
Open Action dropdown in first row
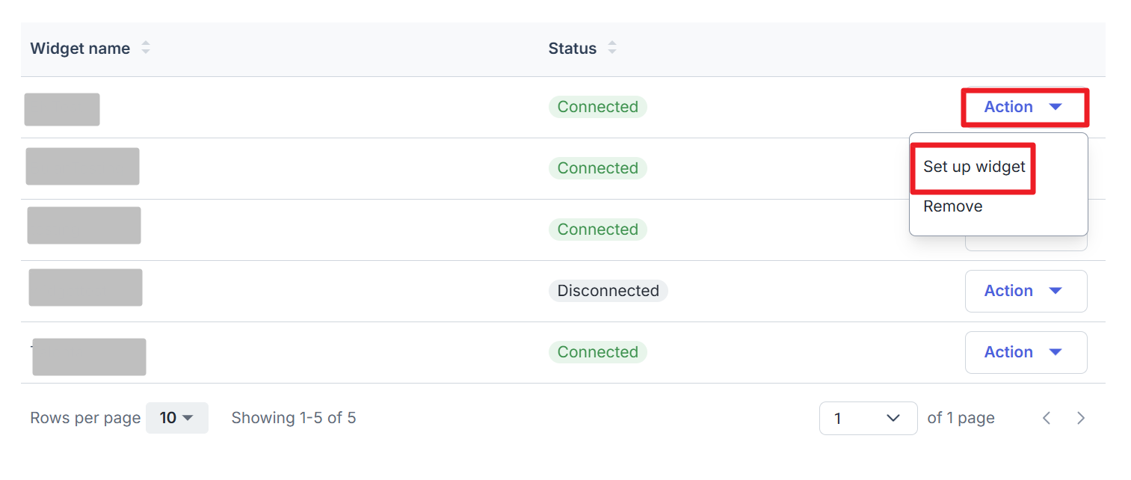tap(1024, 107)
